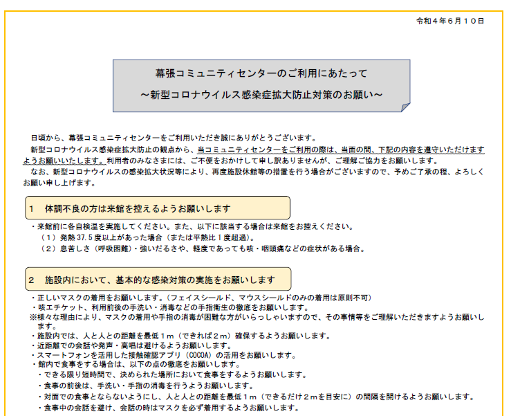Click the bullet beginning with 咳エチケット

point(173,307)
